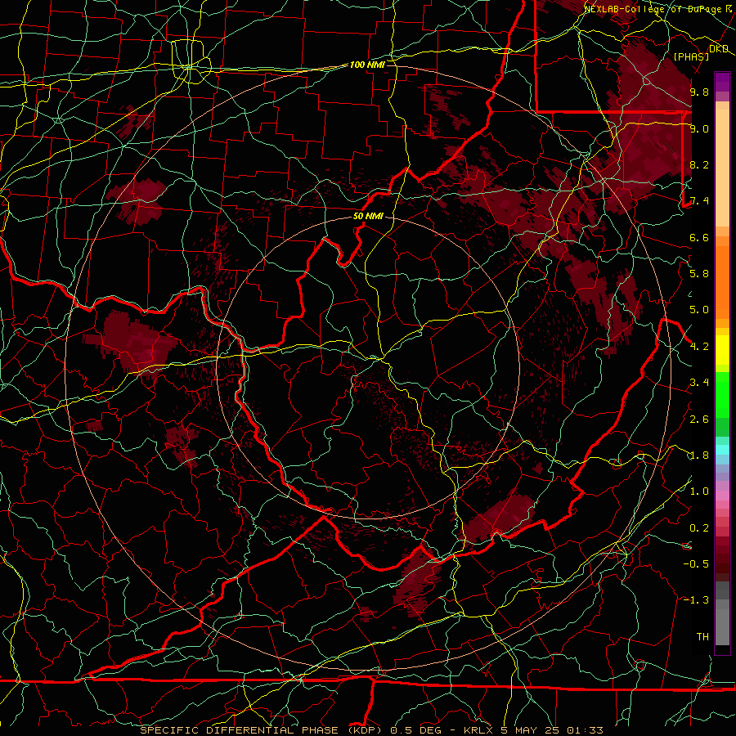Click the 5.0 value on the scale
The width and height of the screenshot is (736, 736).
coord(699,310)
